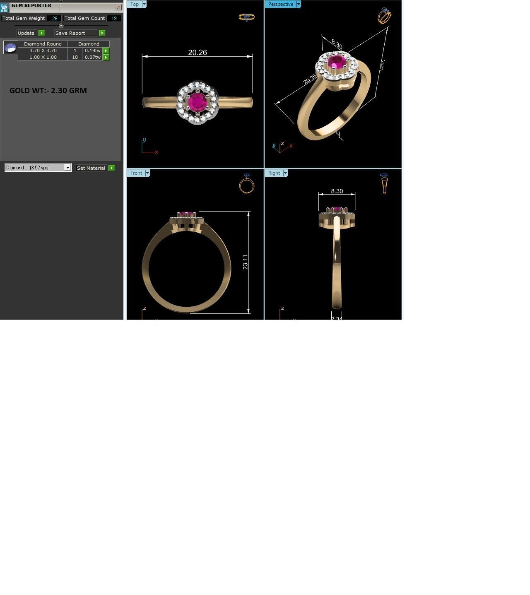Click the 8.30 dimension in Right viewport
This screenshot has width=530, height=595.
point(337,191)
